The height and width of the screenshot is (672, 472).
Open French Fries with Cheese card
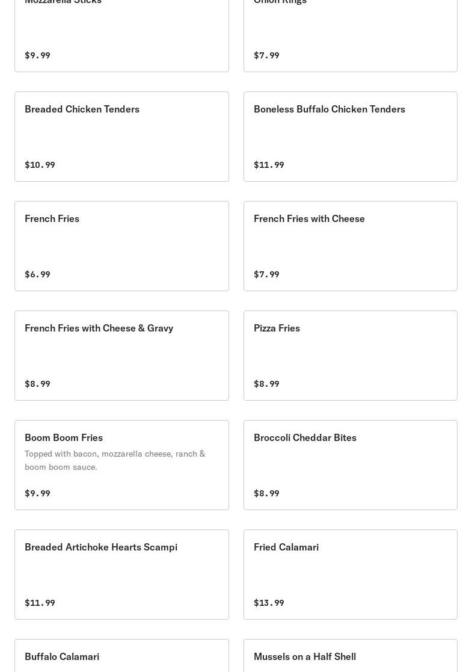tap(350, 246)
